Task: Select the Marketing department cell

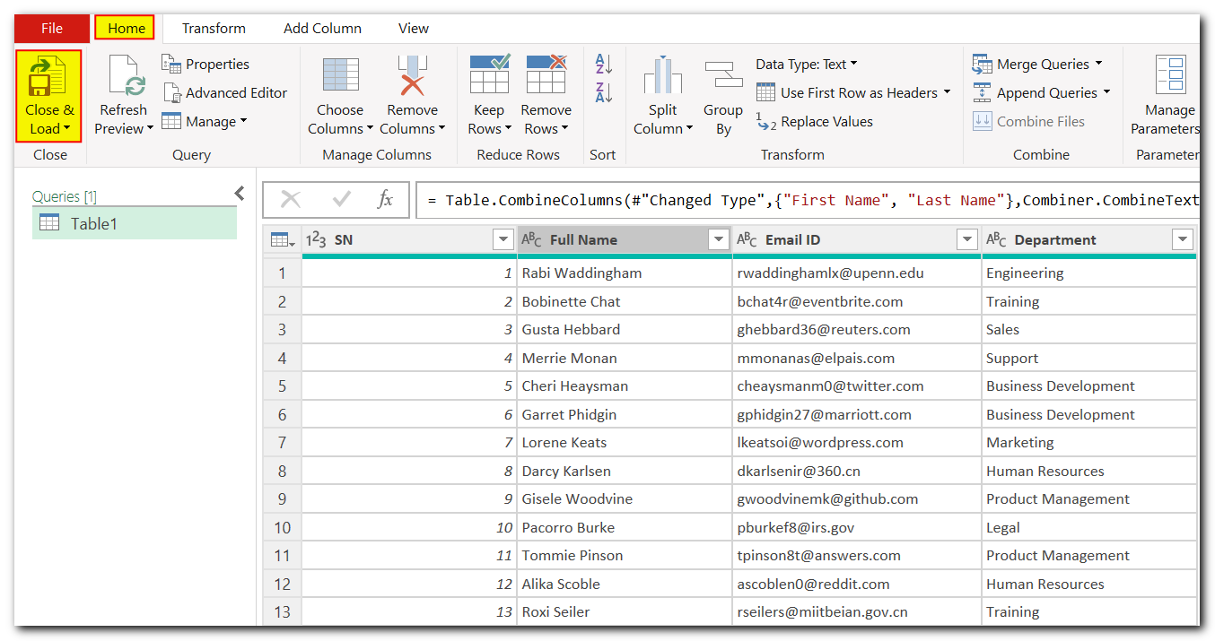Action: (1089, 442)
